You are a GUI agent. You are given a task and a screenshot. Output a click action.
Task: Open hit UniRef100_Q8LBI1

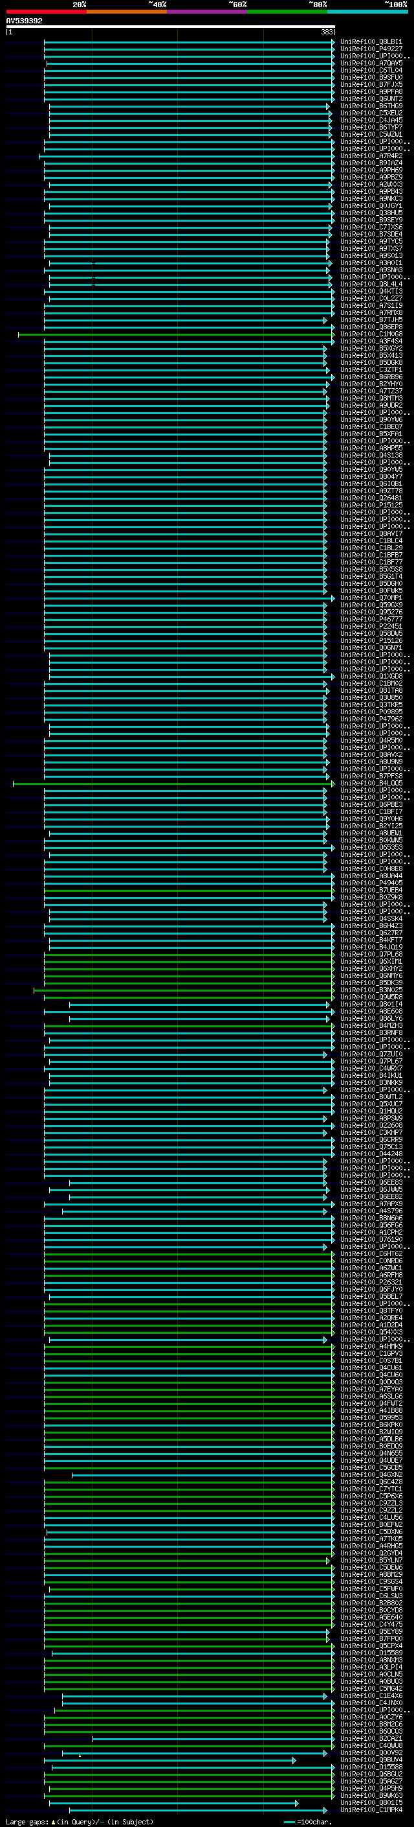point(371,43)
